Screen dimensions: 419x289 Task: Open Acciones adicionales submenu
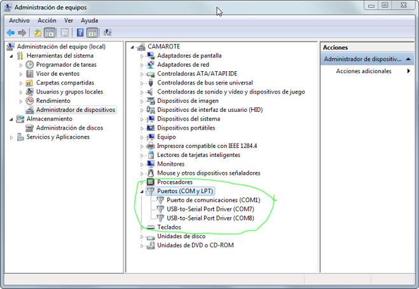pyautogui.click(x=364, y=71)
